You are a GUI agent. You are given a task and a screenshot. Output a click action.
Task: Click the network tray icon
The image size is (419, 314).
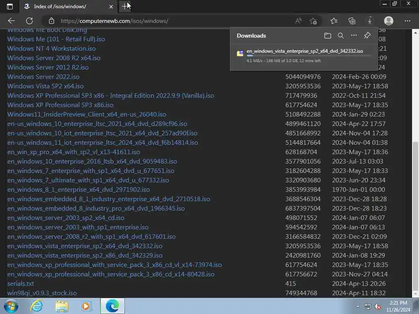(x=368, y=307)
